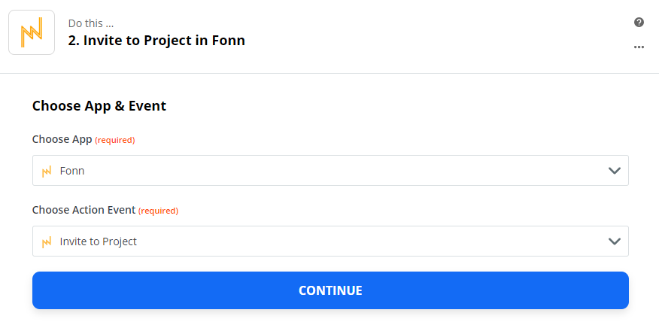Click the Fonn icon inside Action Event field
Screen dimensions: 659x331
point(47,241)
